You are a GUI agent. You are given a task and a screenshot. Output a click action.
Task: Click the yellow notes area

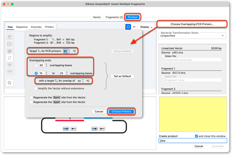click(x=193, y=114)
